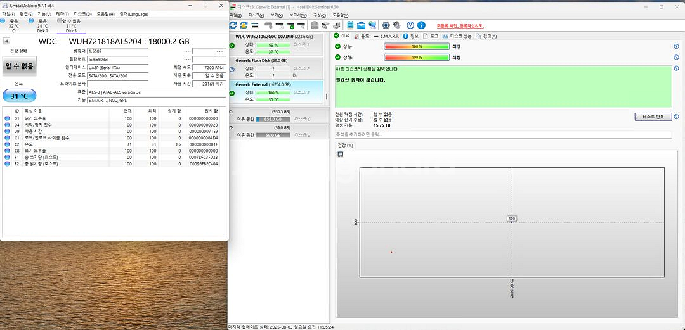The height and width of the screenshot is (330, 685).
Task: Switch to the 디스크 성능 tab
Action: pos(457,36)
